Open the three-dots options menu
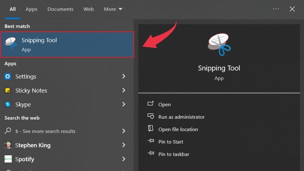The width and height of the screenshot is (304, 171). coord(276,9)
